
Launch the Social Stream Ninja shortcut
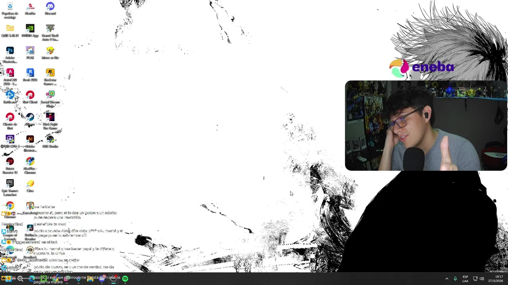(x=50, y=99)
